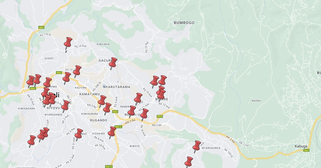Click the GISOZI neighborhood label

click(x=49, y=58)
